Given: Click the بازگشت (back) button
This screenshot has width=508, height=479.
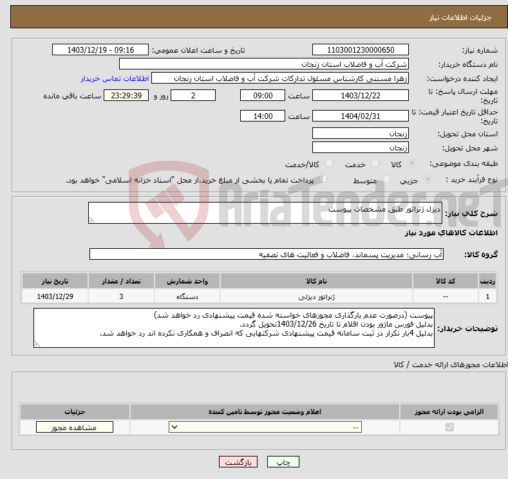Looking at the screenshot, I should coord(238,462).
